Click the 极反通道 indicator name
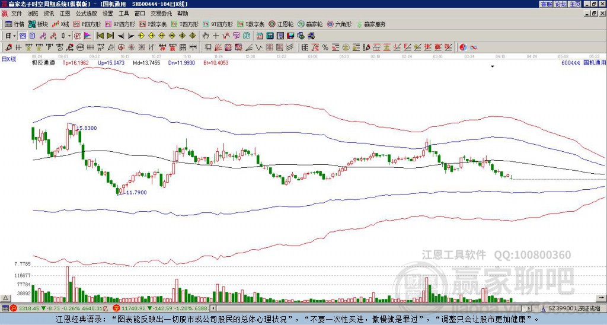Screen dimensions: 607x325 [x=43, y=62]
